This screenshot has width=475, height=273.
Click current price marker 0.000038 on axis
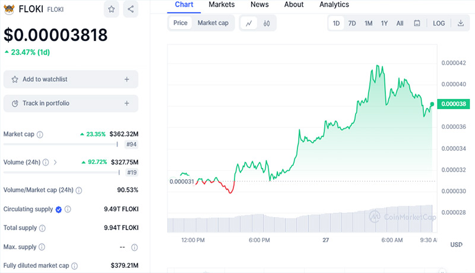click(453, 104)
